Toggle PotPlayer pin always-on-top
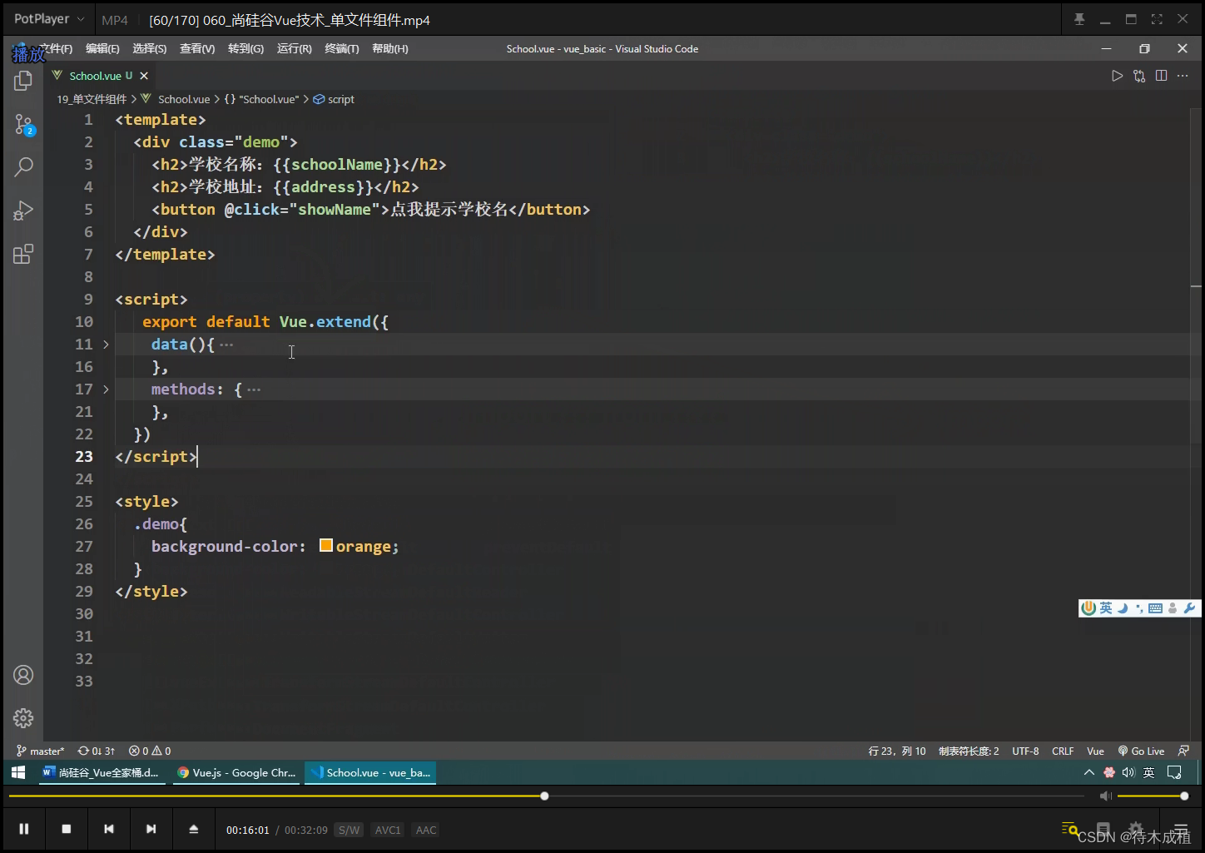Screen dimensions: 1205x853 (1079, 19)
